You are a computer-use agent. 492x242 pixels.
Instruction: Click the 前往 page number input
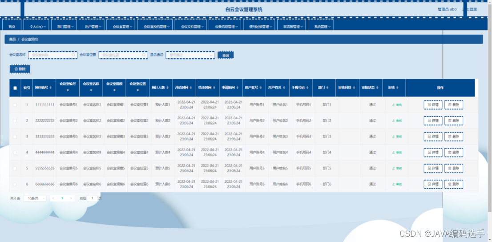coord(92,198)
